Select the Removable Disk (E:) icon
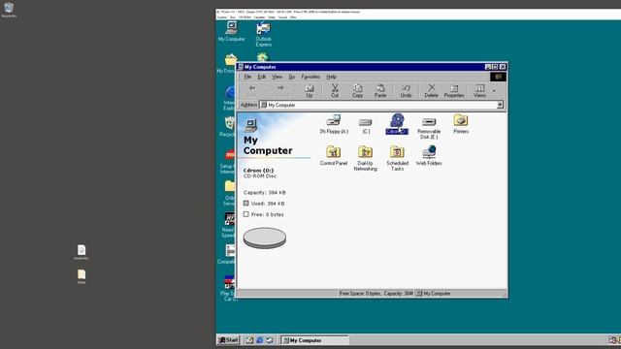Image resolution: width=621 pixels, height=349 pixels. pyautogui.click(x=429, y=128)
